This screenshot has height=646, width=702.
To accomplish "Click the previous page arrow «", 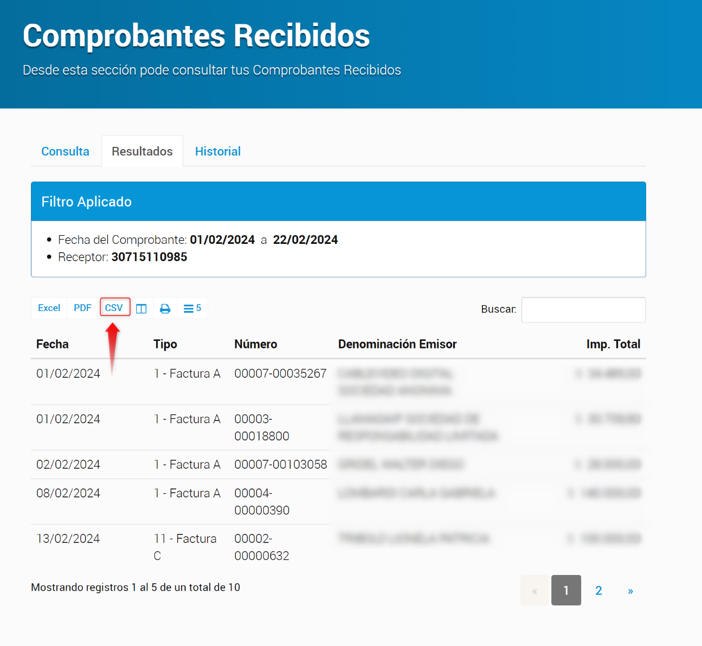I will coord(534,590).
